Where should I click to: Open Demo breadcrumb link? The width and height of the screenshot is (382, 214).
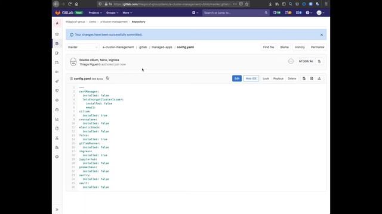click(93, 21)
